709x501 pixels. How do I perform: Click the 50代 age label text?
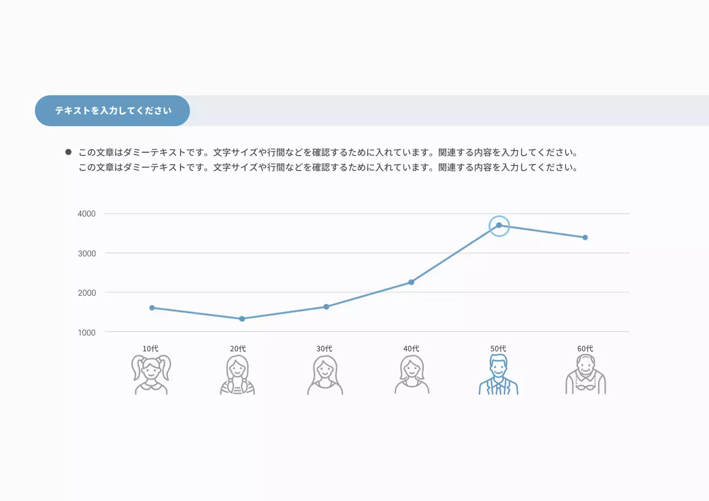pos(498,349)
